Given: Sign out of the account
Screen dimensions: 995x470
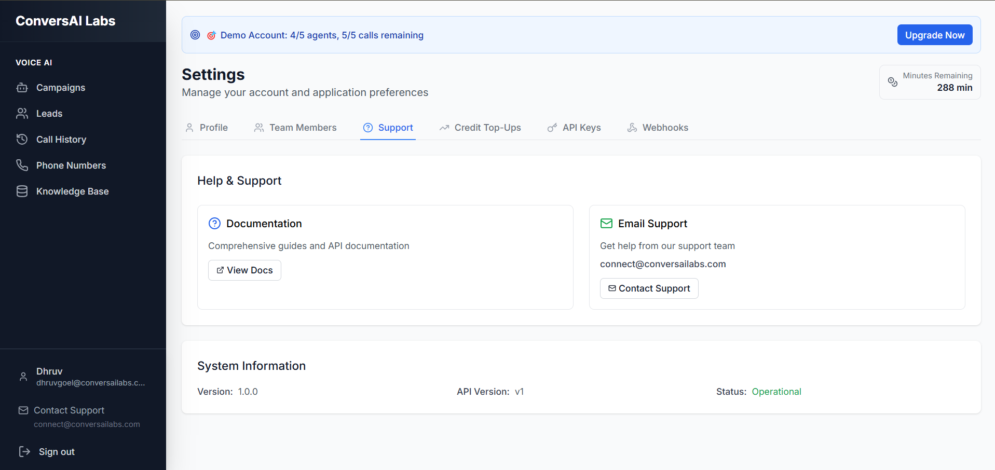Looking at the screenshot, I should 47,452.
